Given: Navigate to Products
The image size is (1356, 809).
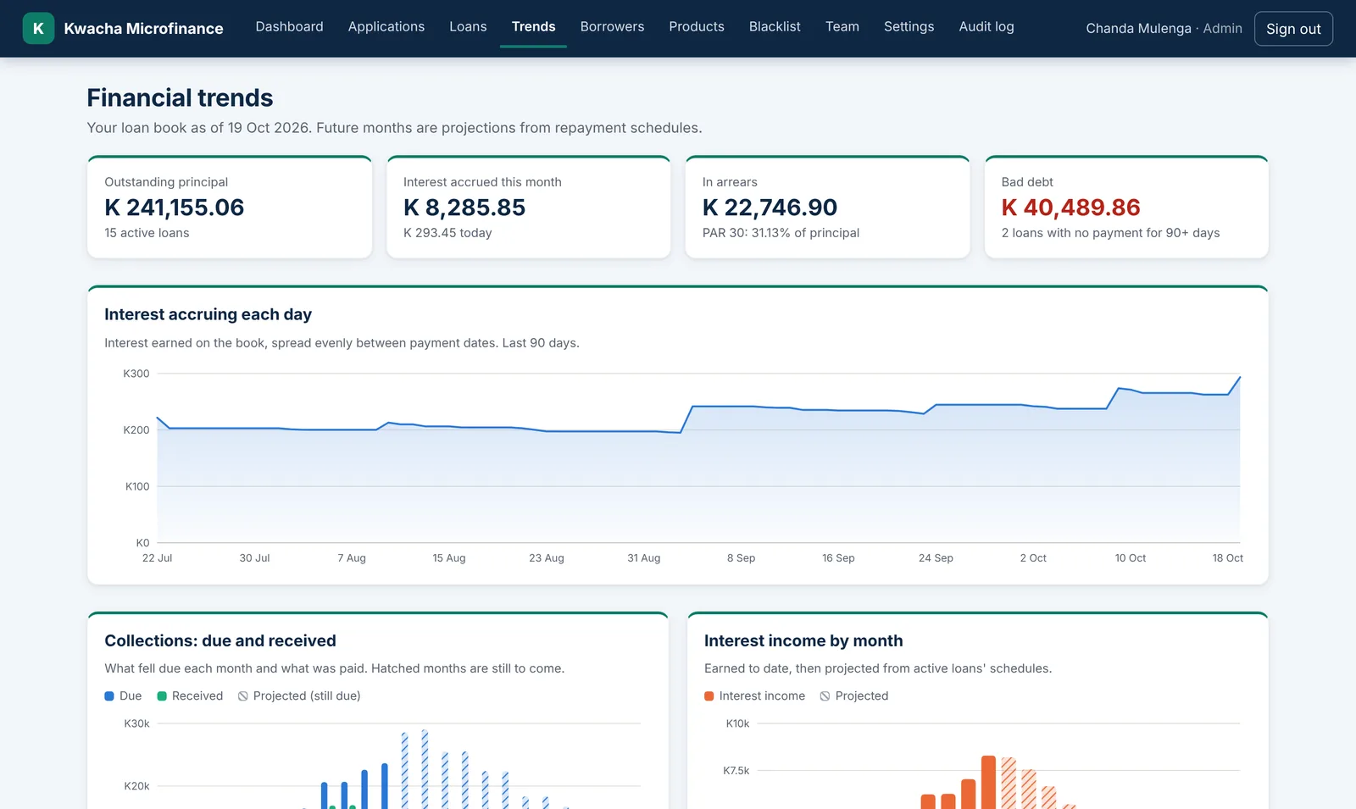Looking at the screenshot, I should [x=696, y=26].
